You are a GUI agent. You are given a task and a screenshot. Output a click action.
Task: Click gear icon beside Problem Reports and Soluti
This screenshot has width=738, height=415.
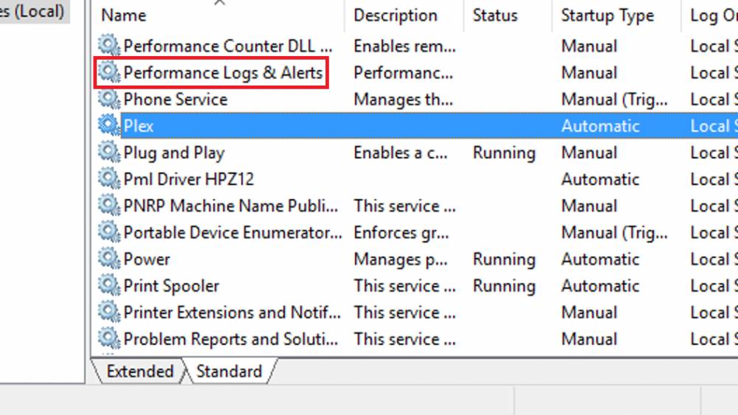109,338
